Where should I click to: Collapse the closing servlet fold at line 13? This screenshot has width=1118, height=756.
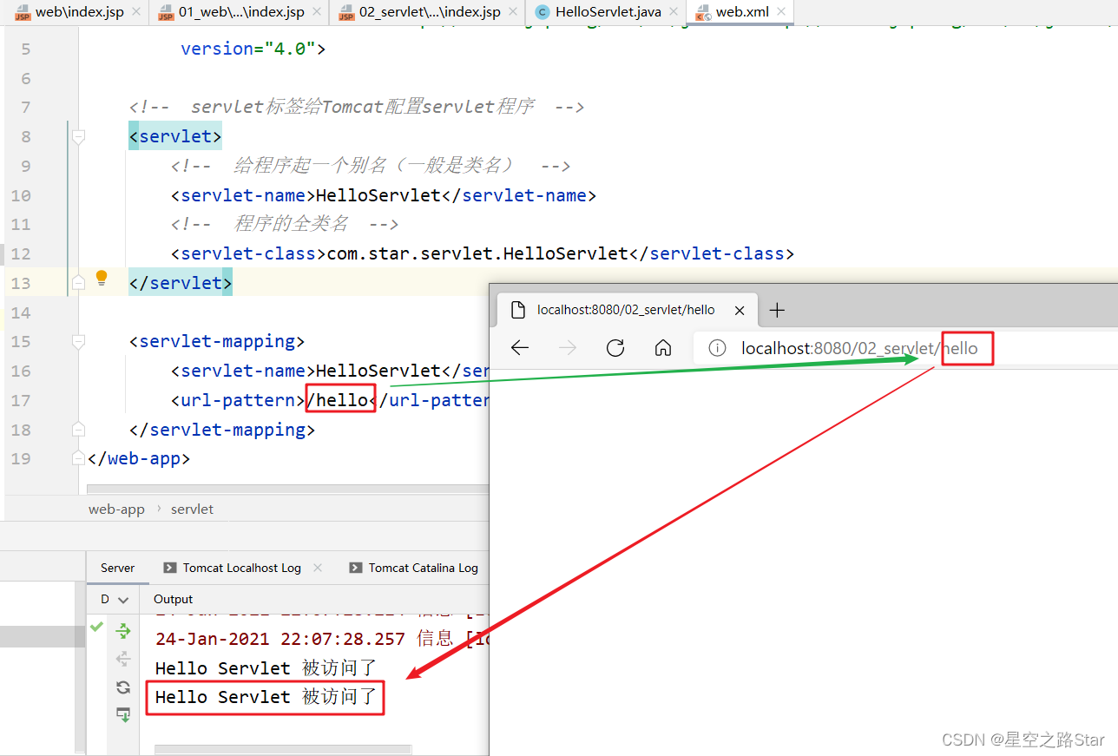click(x=79, y=282)
